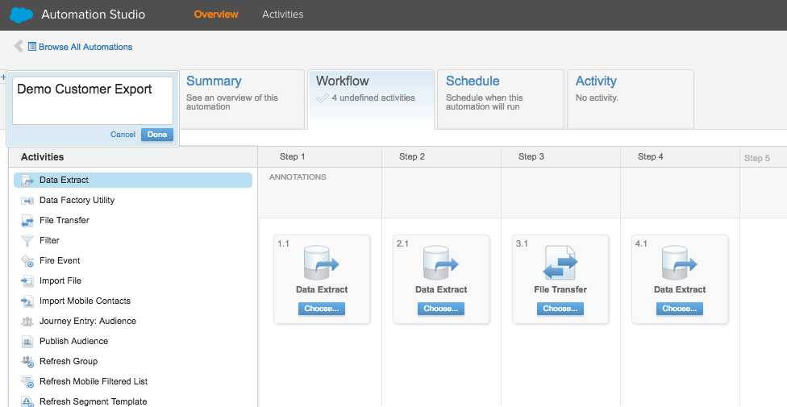Select File Transfer in Activities list
Image resolution: width=787 pixels, height=407 pixels.
(x=65, y=220)
